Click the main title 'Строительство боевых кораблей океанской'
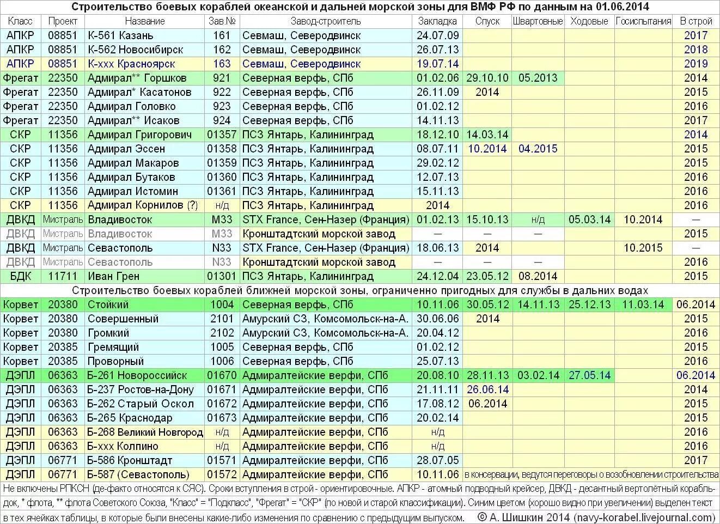Image resolution: width=720 pixels, height=524 pixels. tap(360, 7)
